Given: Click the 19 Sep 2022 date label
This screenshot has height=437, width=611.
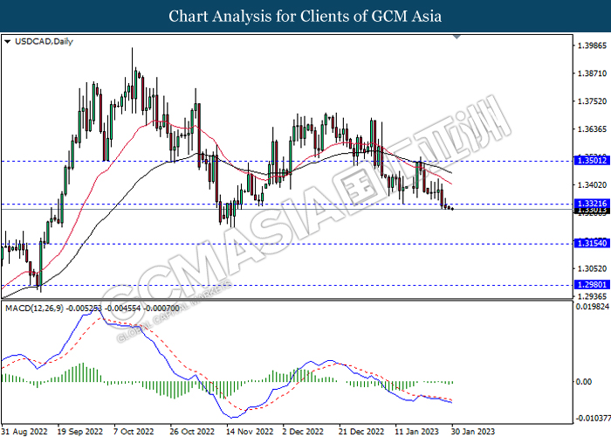Looking at the screenshot, I should point(80,432).
